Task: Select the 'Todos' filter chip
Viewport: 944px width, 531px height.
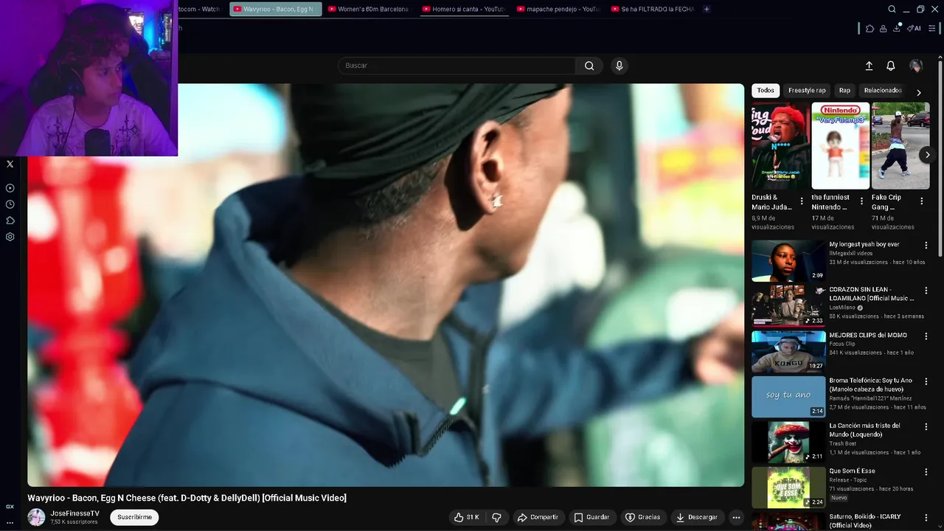Action: pos(766,90)
